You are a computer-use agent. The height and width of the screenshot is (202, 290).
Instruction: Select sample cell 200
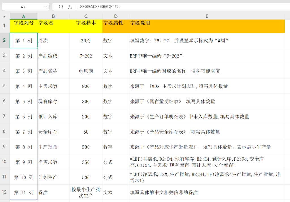pos(86,117)
